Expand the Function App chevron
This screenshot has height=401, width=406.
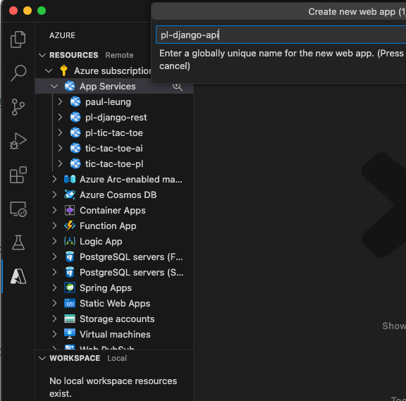tap(54, 226)
